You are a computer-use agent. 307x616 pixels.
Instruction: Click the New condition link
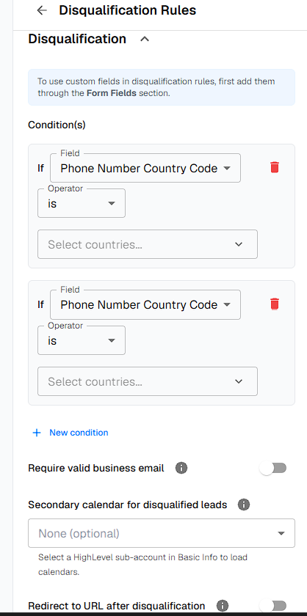click(x=79, y=433)
